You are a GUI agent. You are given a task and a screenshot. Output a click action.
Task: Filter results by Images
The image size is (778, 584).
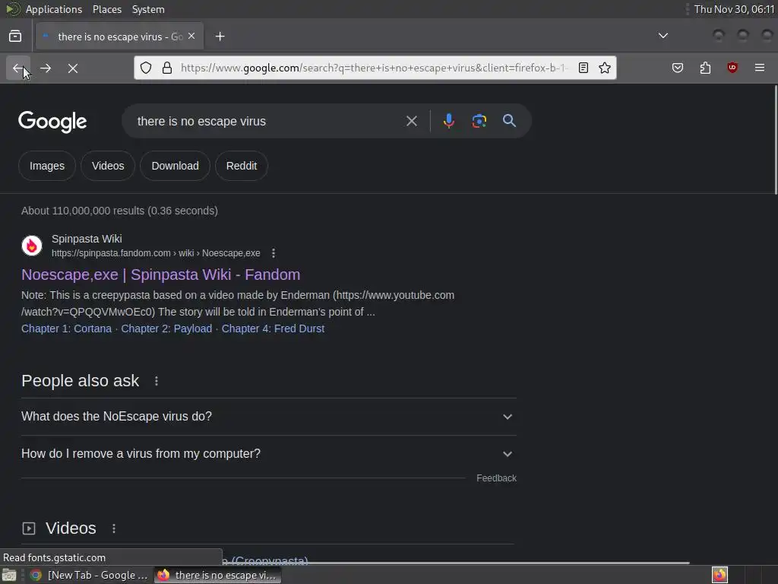point(47,166)
